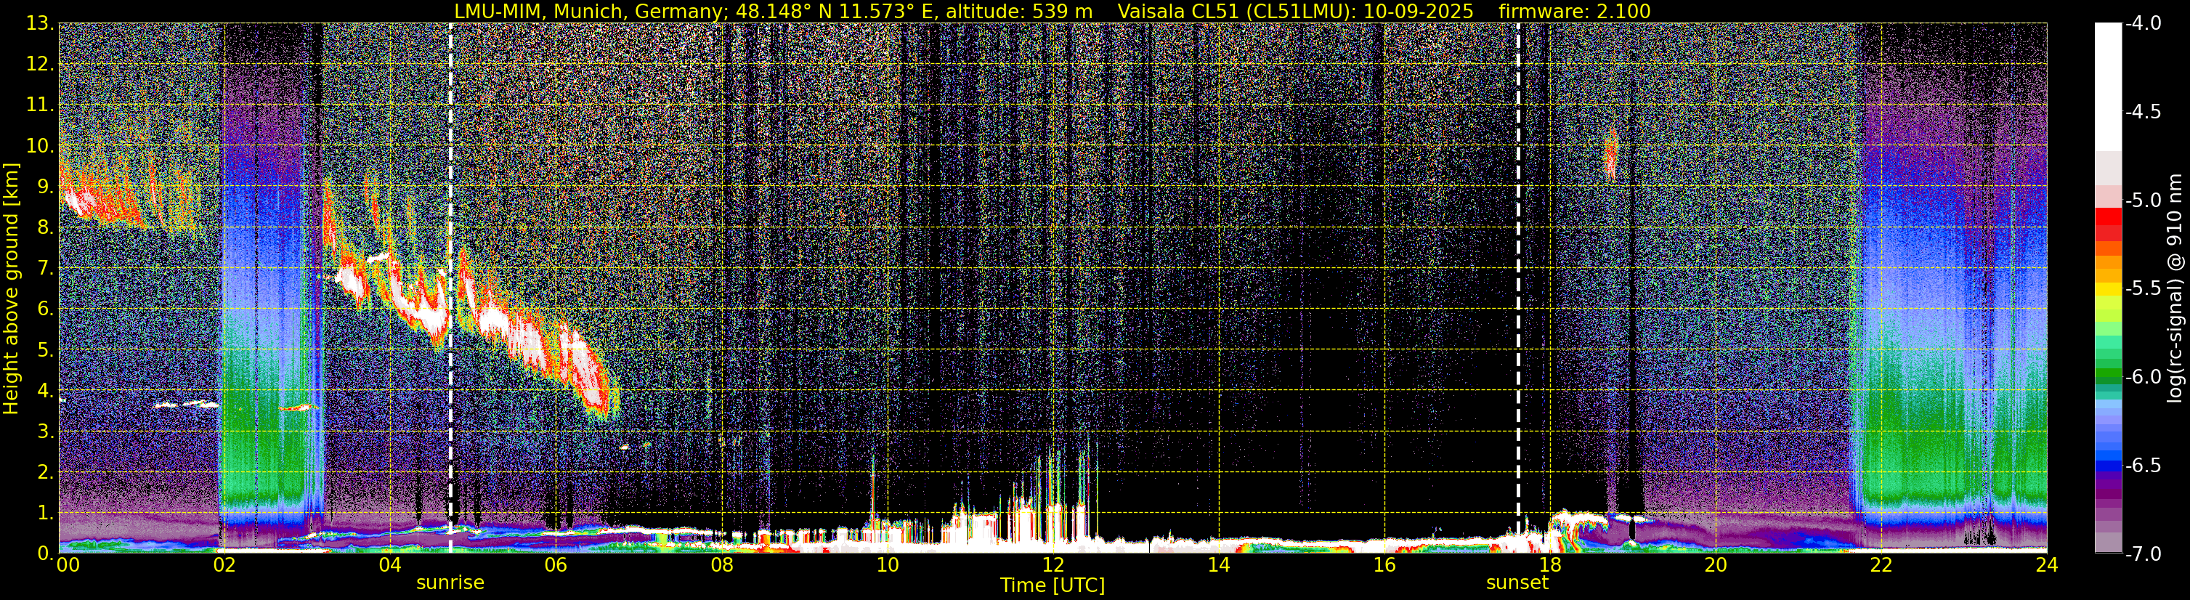Click the '-5.0' colorbar label
The width and height of the screenshot is (2190, 600).
tap(2144, 200)
